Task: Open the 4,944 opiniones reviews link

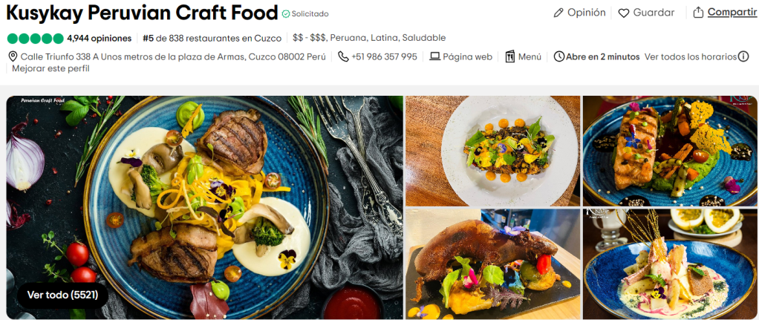Action: [100, 38]
